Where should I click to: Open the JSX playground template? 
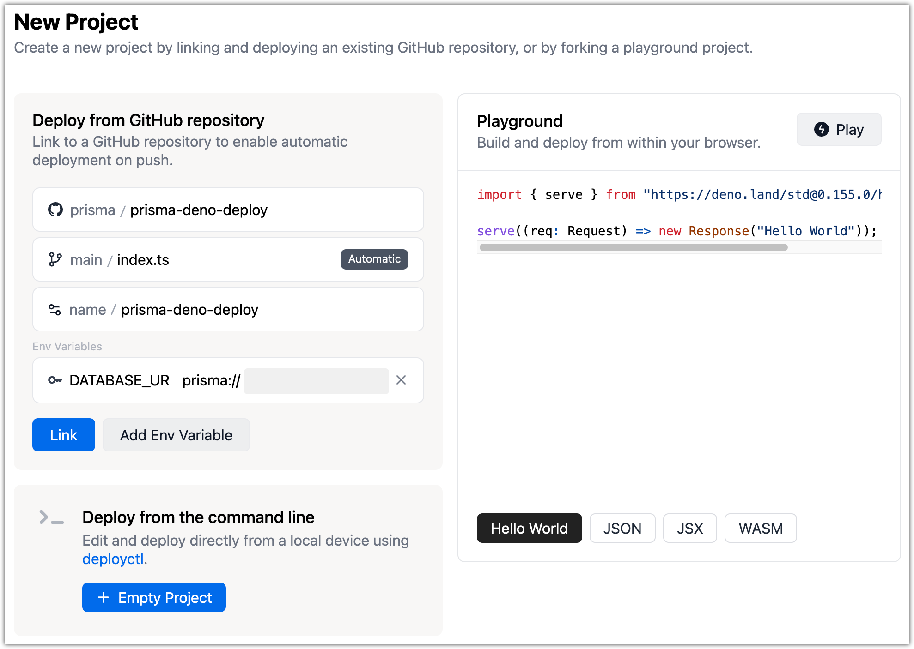coord(690,528)
